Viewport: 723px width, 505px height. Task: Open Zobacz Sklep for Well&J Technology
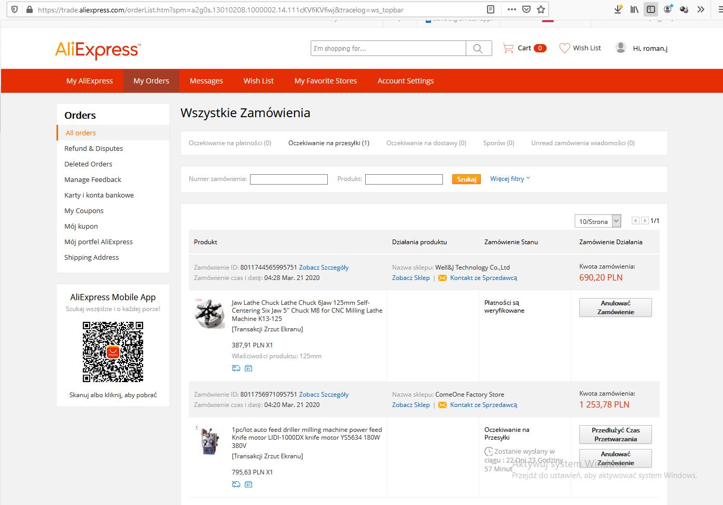411,278
